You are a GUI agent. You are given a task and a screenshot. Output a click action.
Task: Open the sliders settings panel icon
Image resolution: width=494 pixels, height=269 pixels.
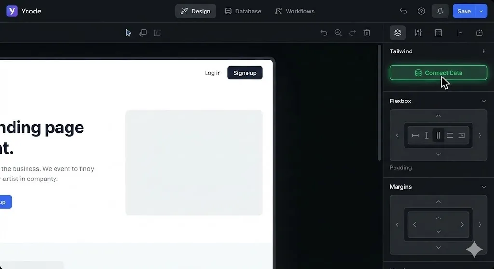click(418, 33)
